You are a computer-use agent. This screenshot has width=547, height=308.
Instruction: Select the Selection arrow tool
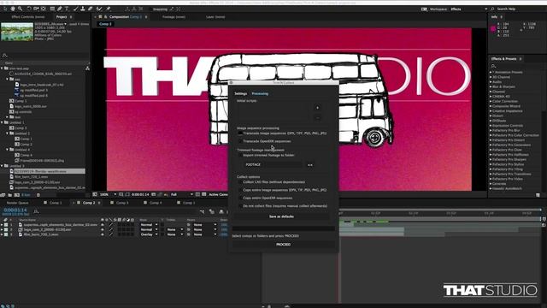pos(5,9)
